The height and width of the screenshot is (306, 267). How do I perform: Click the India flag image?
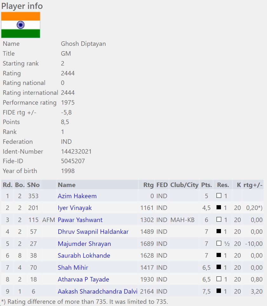21,25
